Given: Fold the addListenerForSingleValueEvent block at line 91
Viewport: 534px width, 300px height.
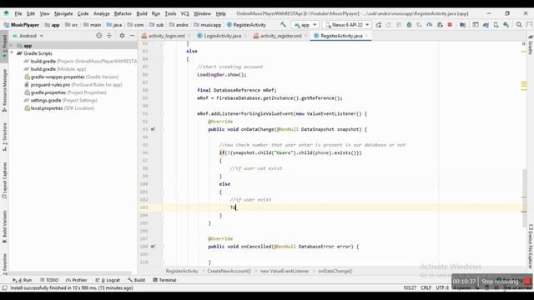Looking at the screenshot, I should 163,113.
